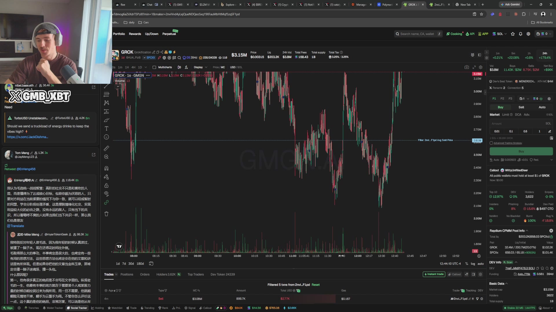Change the candlestick chart type
556x312 pixels.
coord(179,67)
